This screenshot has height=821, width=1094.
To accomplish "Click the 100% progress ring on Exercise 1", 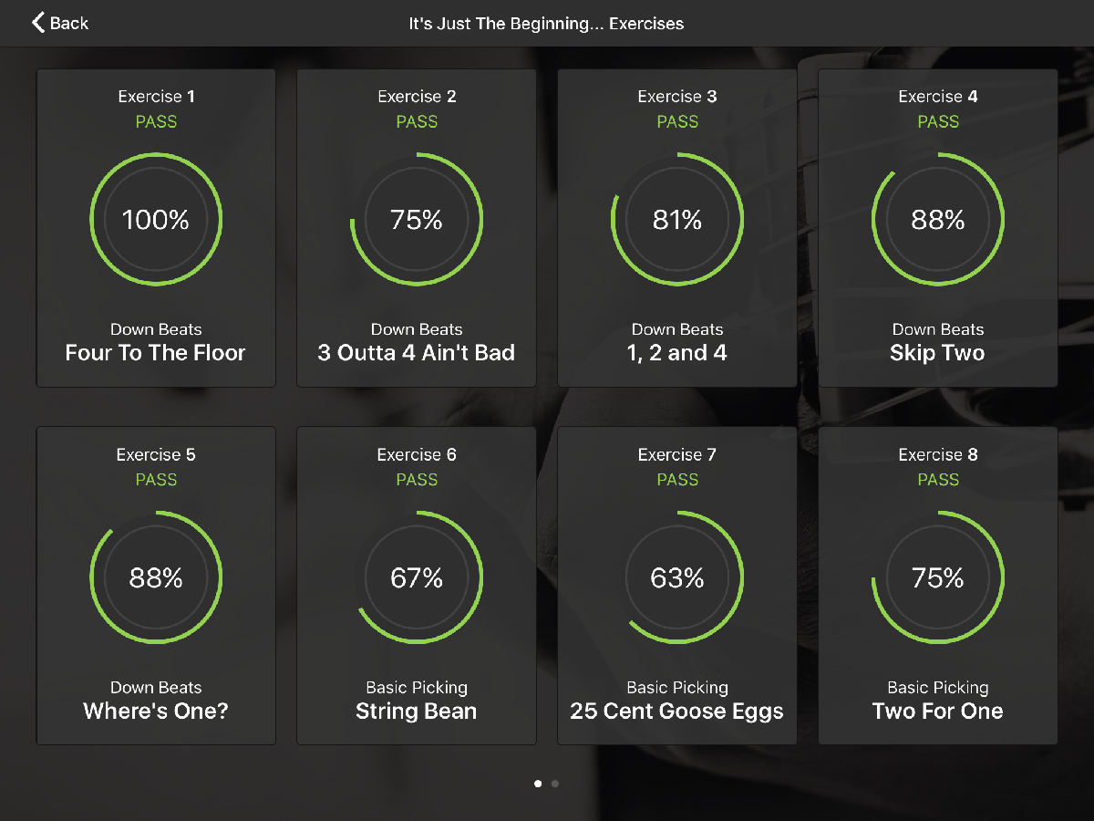I will tap(156, 220).
